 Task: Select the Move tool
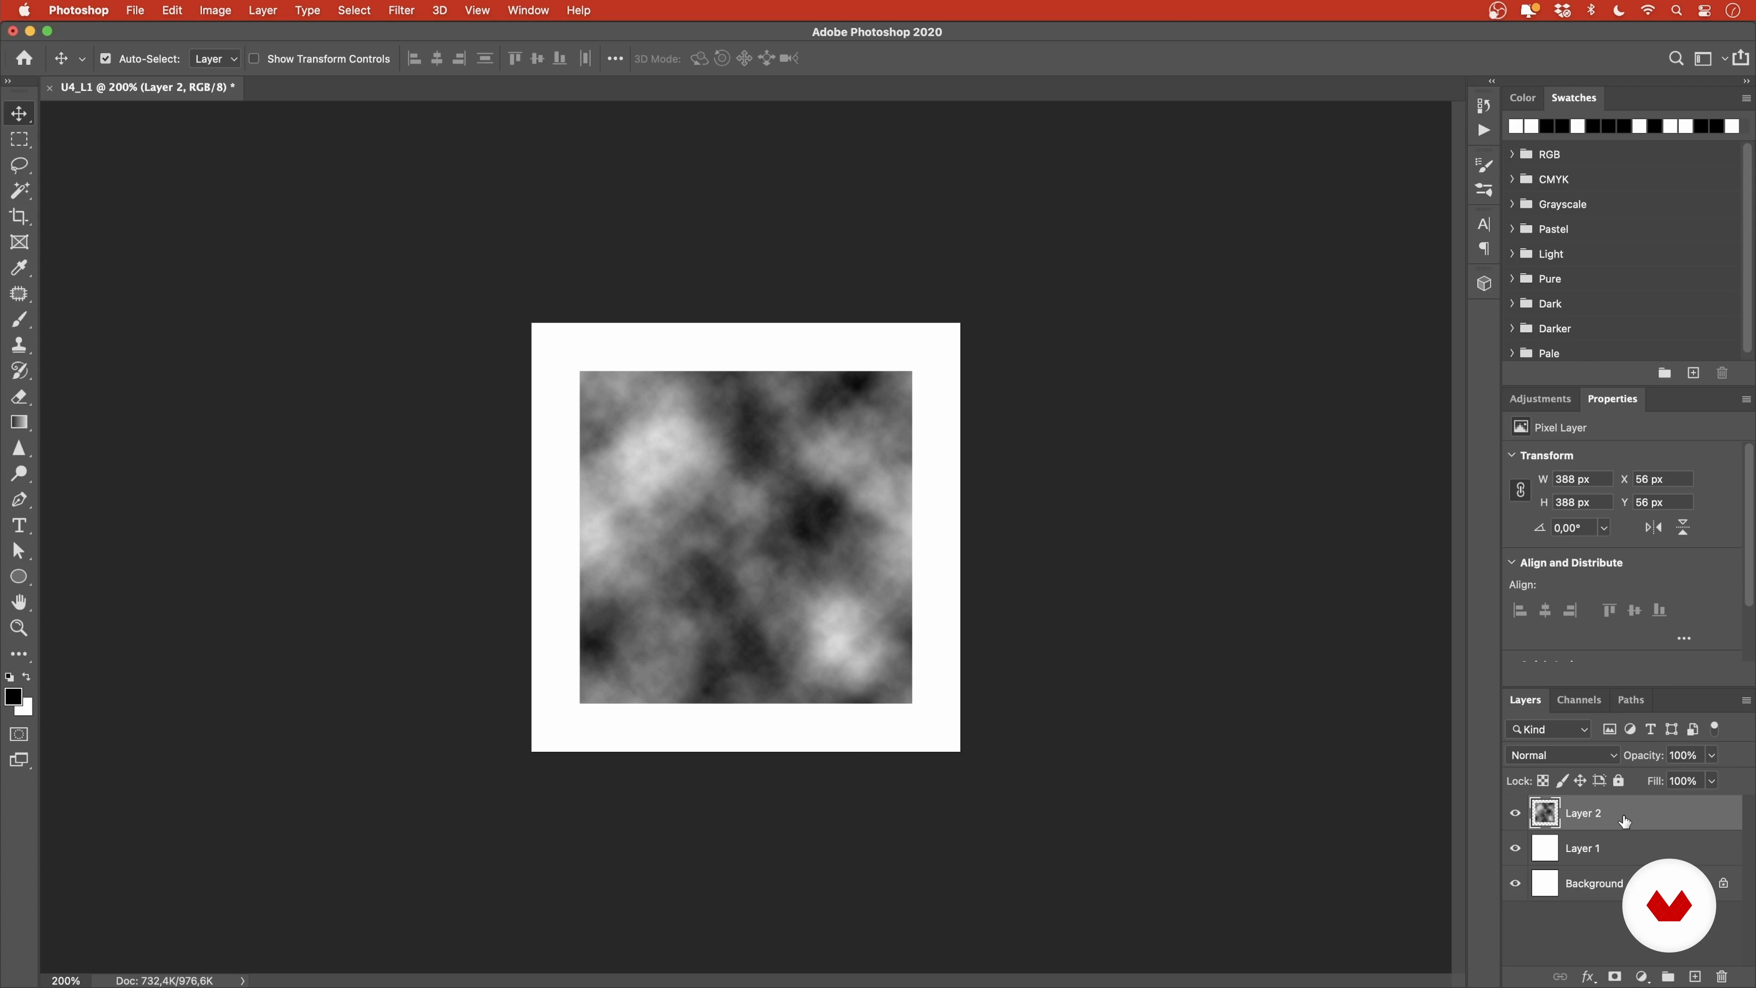[x=19, y=114]
